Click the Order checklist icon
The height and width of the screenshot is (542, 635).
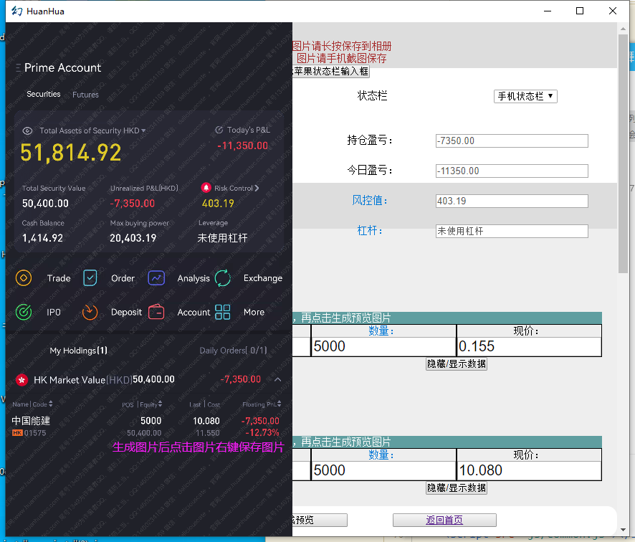tap(90, 278)
